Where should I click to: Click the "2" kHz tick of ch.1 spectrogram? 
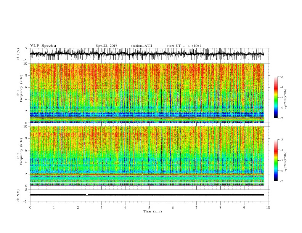tap(27, 111)
